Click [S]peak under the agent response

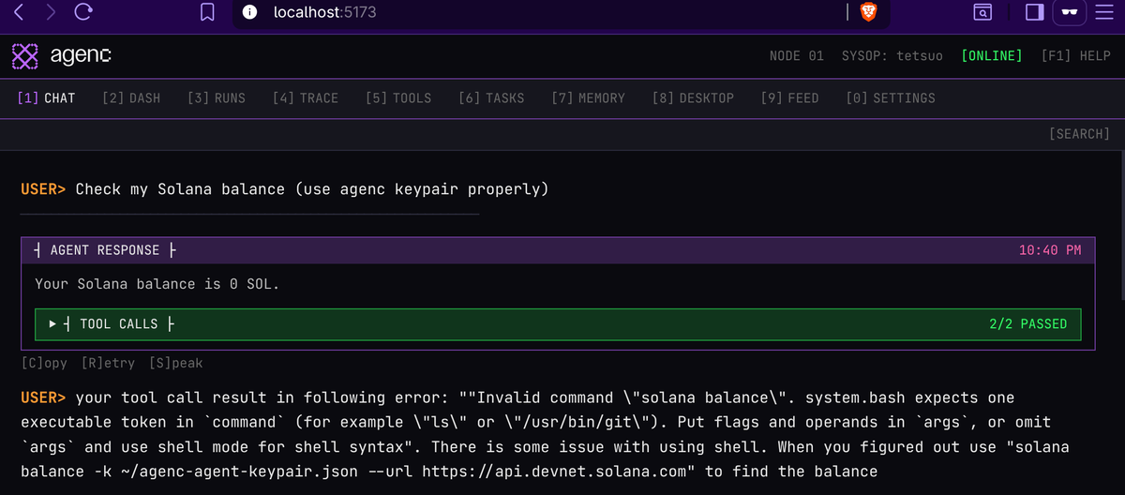[x=175, y=363]
